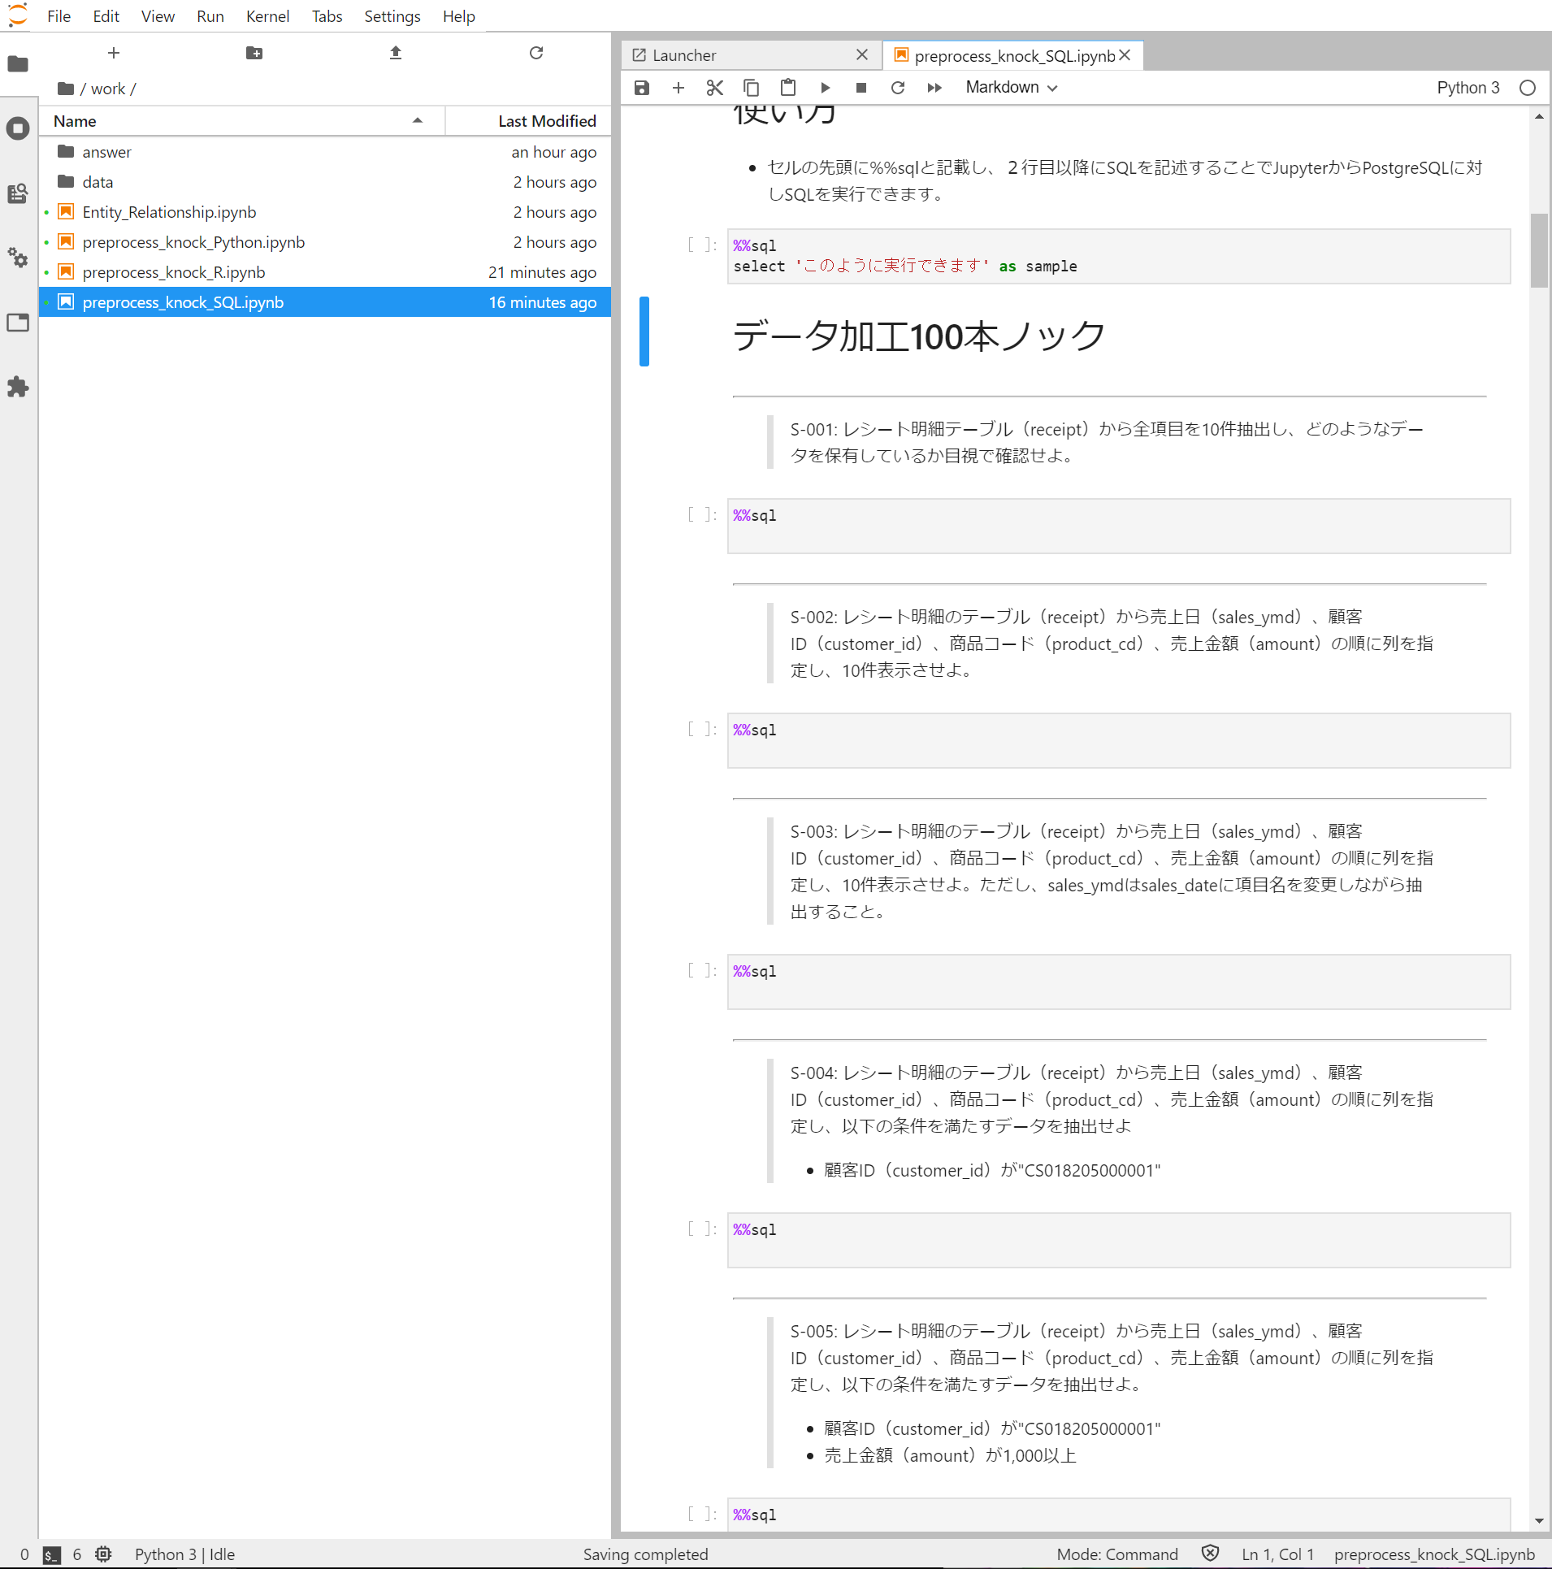Toggle Name column sort order
This screenshot has height=1569, width=1552.
242,121
